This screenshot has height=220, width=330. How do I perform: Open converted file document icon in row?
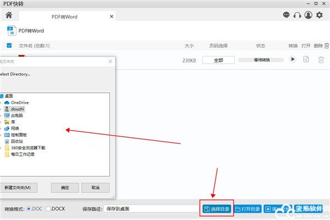[x=306, y=59]
